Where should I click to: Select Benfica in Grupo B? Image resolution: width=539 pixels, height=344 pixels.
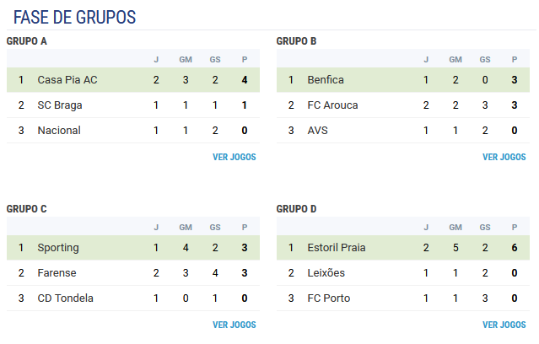[x=403, y=80]
